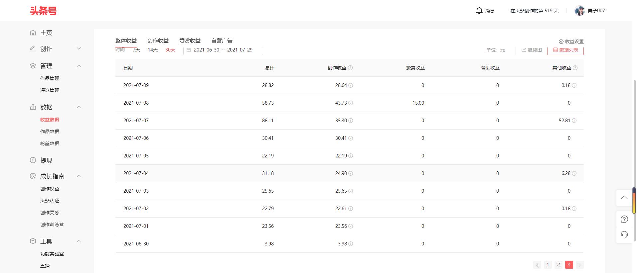The image size is (637, 273).
Task: Go to previous page arrow in pagination
Action: coord(537,265)
